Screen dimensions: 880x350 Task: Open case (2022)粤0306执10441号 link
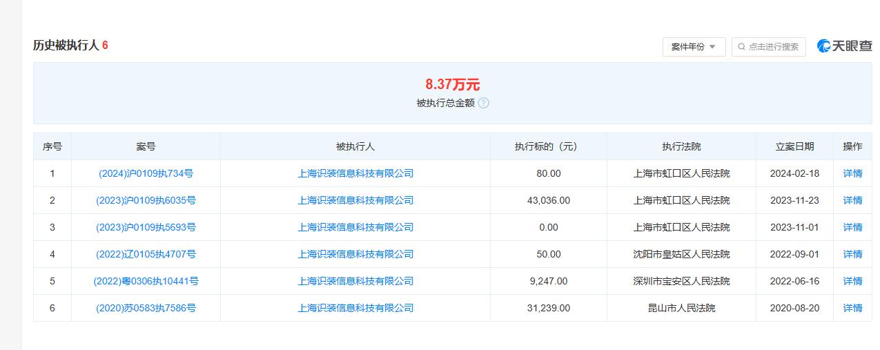click(x=146, y=281)
